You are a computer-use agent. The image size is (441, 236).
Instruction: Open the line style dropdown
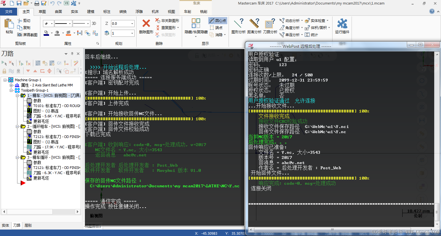[70, 24]
